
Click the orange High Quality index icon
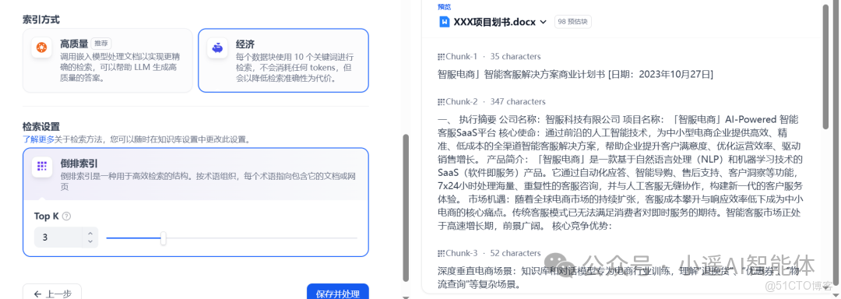pyautogui.click(x=41, y=47)
